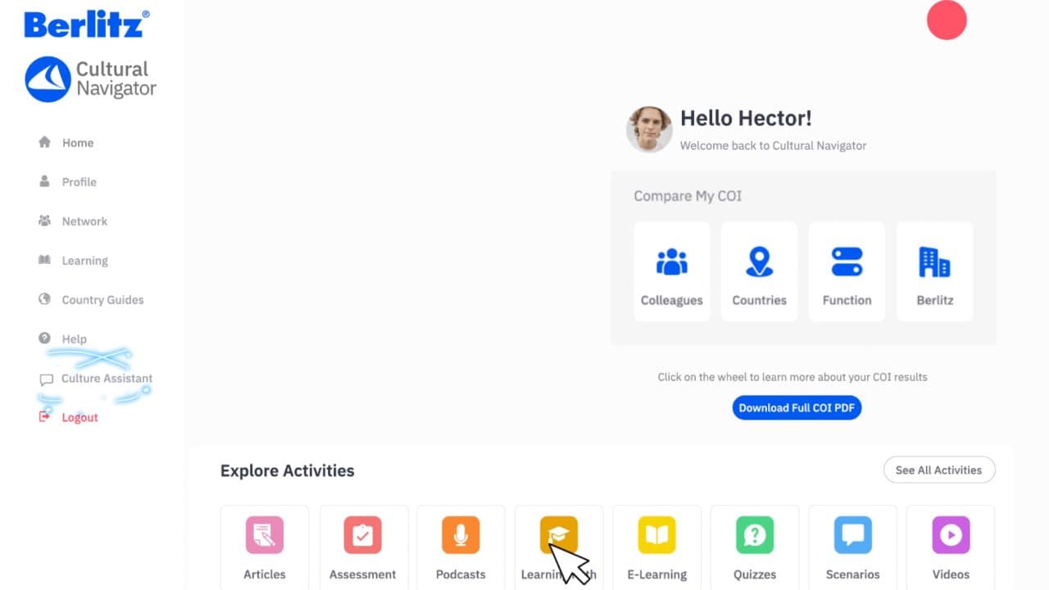
Task: Click the Berlitz logo
Action: pyautogui.click(x=87, y=24)
